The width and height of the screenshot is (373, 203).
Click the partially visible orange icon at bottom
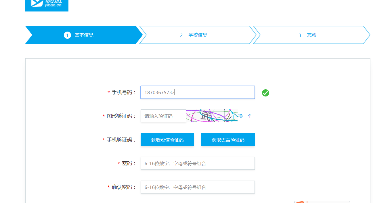[x=299, y=202]
